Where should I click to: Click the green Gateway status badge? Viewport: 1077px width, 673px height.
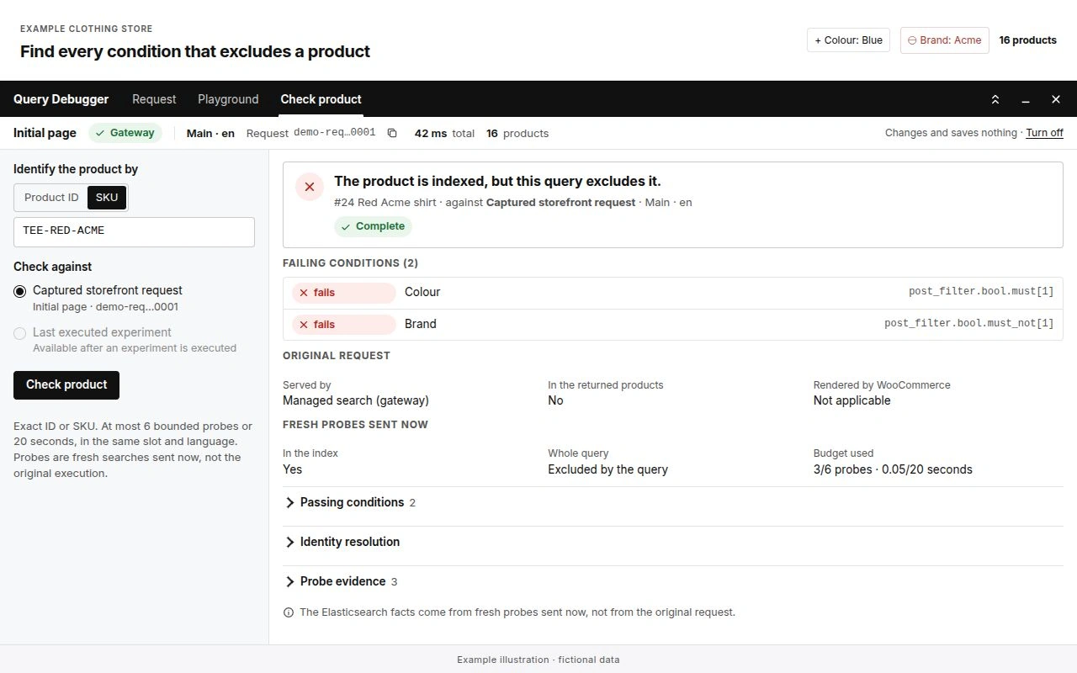(x=125, y=133)
